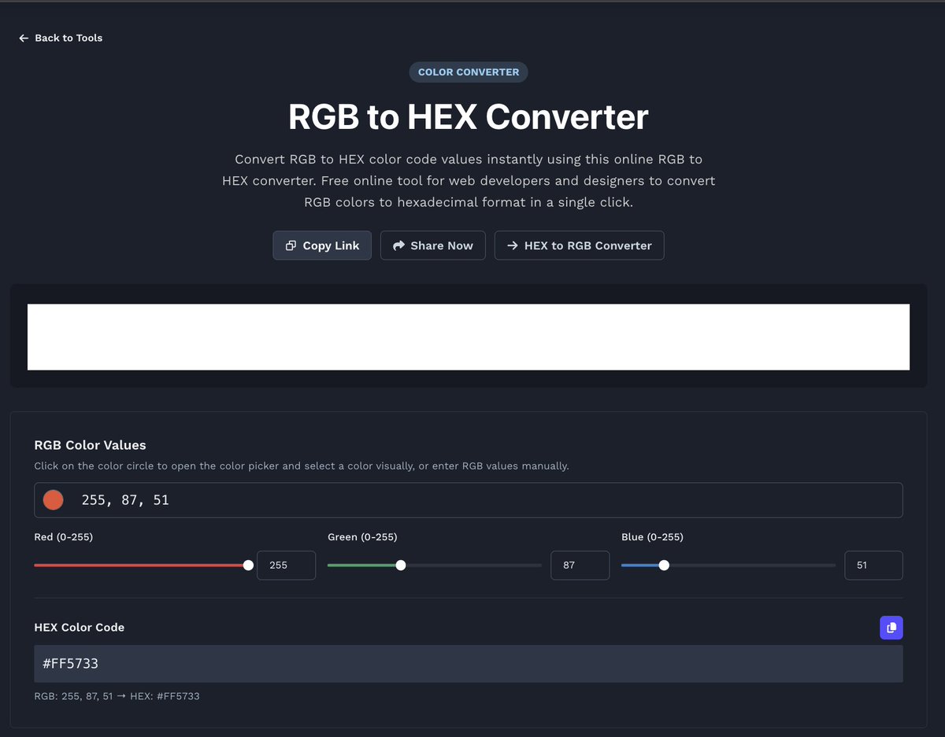
Task: Click the Green (0-255) label
Action: point(362,537)
